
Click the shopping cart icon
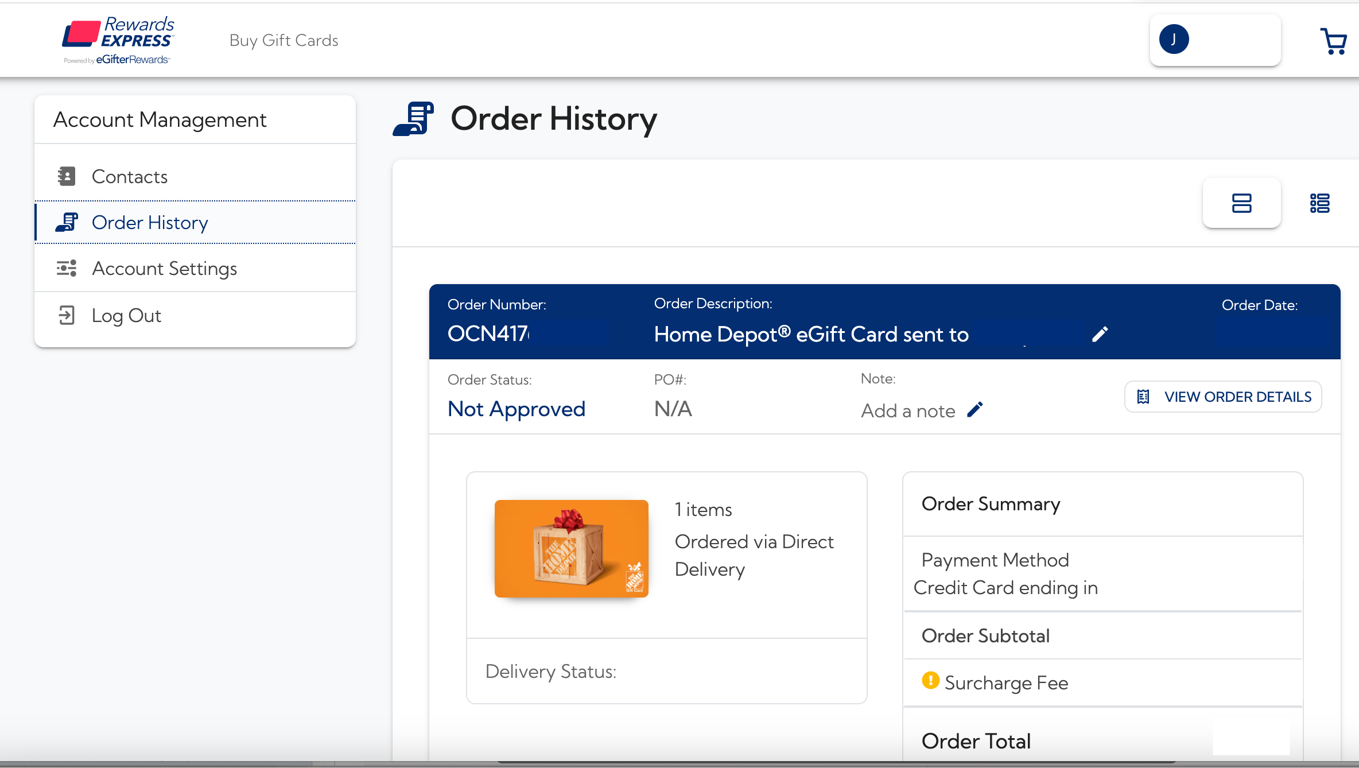coord(1333,41)
